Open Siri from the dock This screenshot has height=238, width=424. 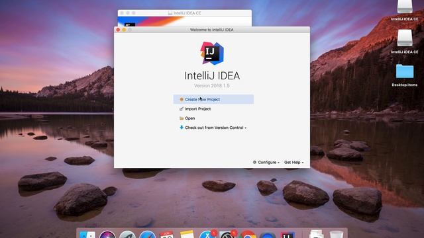point(107,235)
